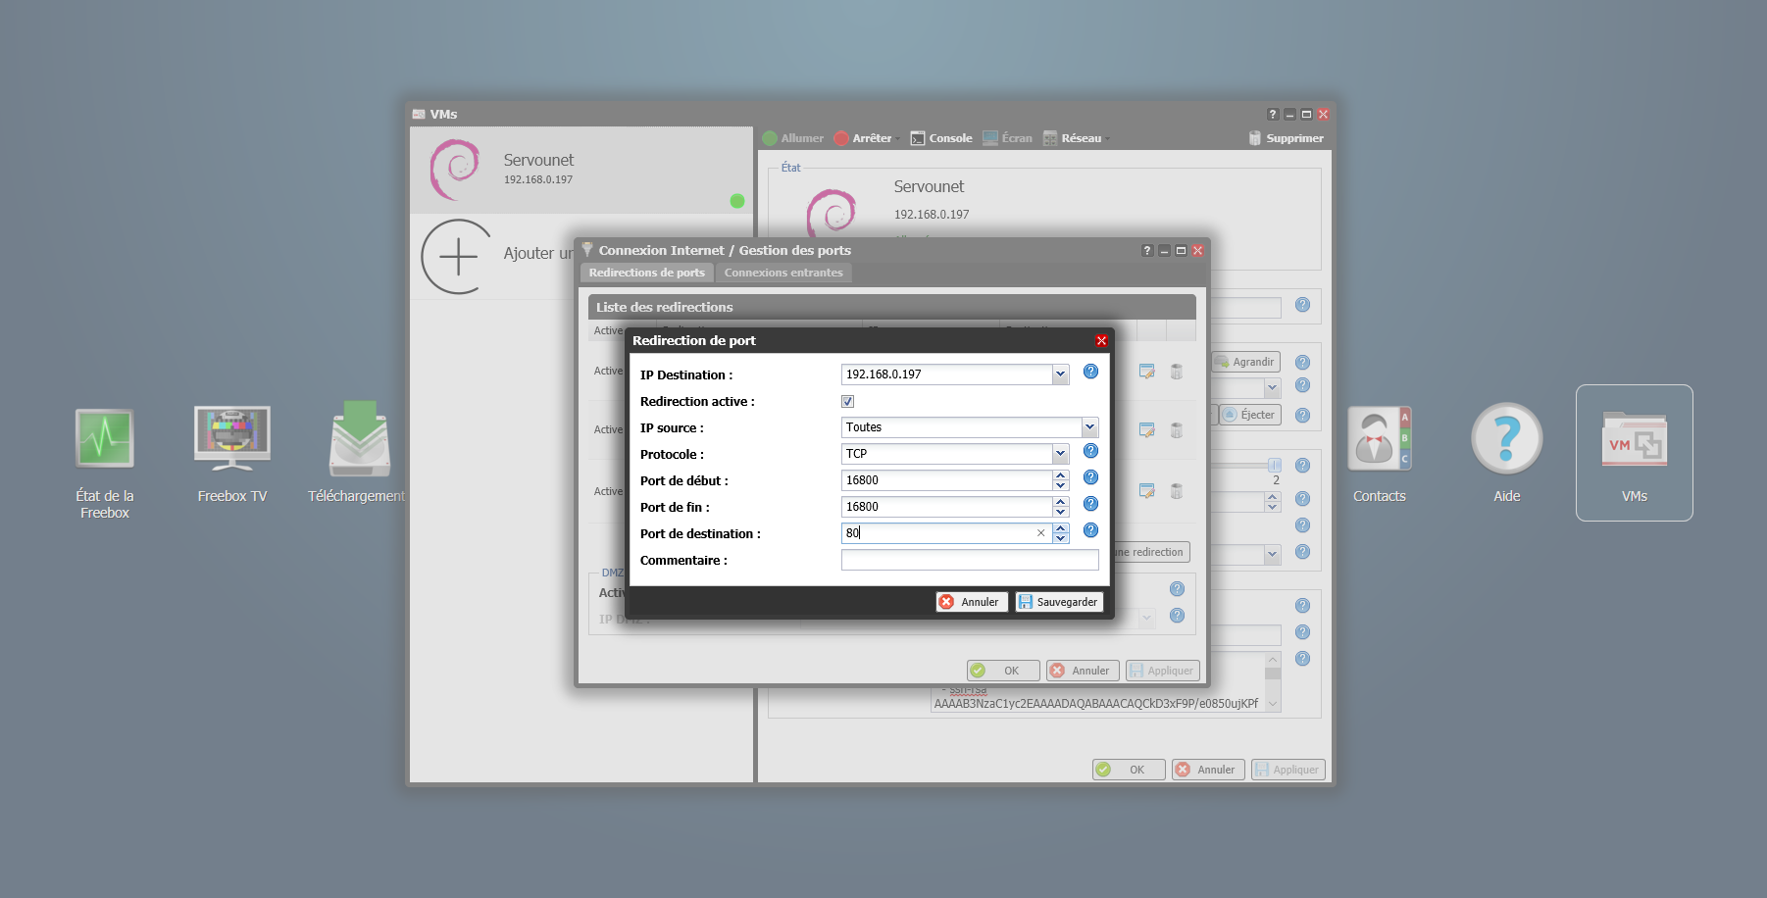Increase the Port de début value
Image resolution: width=1767 pixels, height=898 pixels.
point(1060,475)
